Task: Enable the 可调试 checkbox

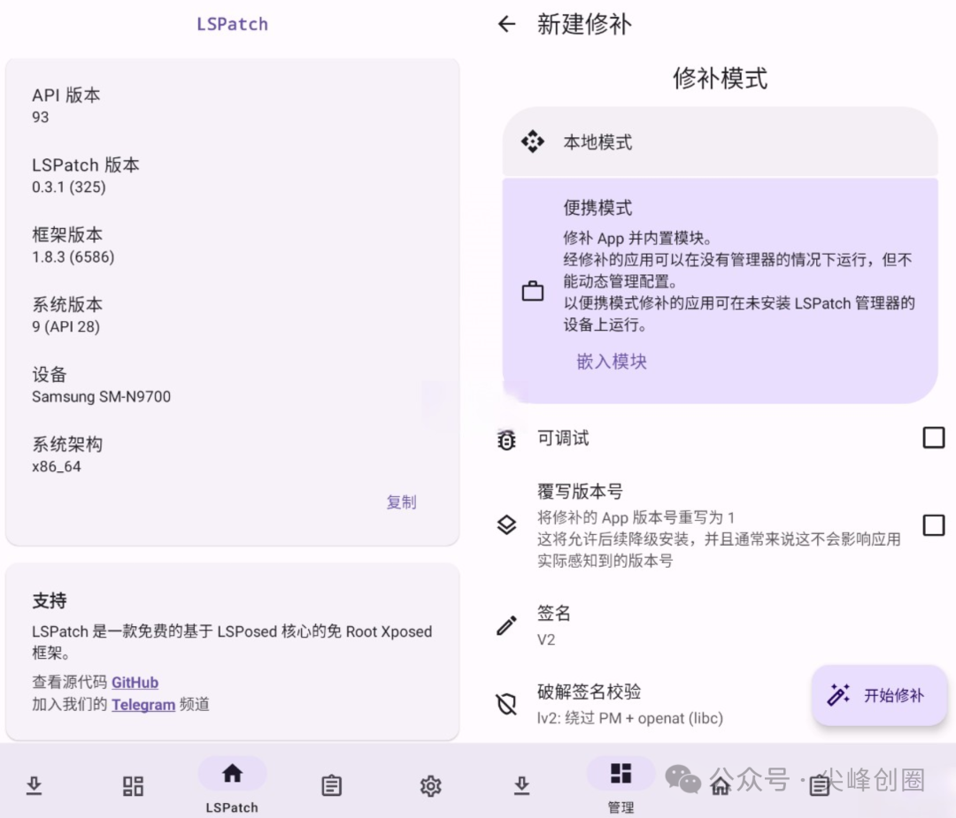Action: click(x=934, y=438)
